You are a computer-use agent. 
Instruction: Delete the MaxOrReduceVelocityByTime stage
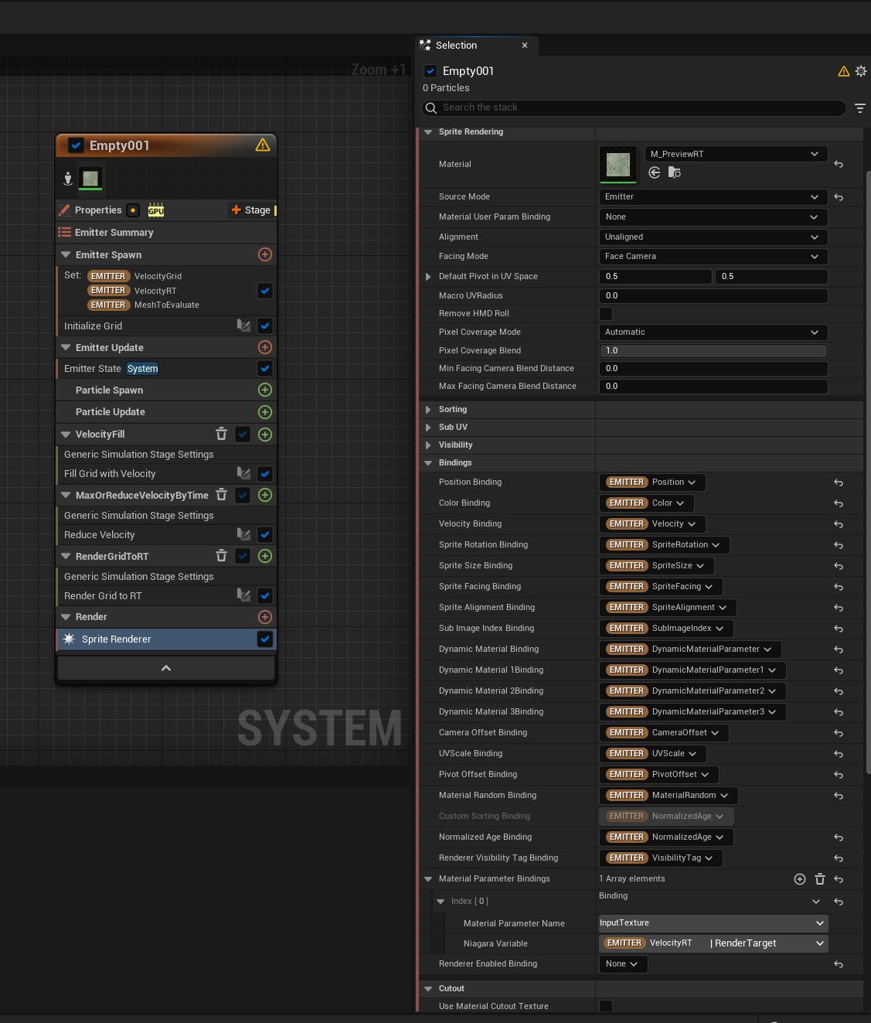click(x=221, y=495)
